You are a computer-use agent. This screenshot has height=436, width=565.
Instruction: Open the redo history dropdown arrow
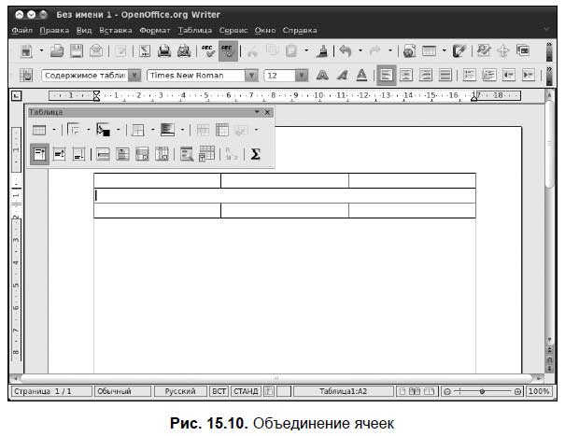point(390,50)
